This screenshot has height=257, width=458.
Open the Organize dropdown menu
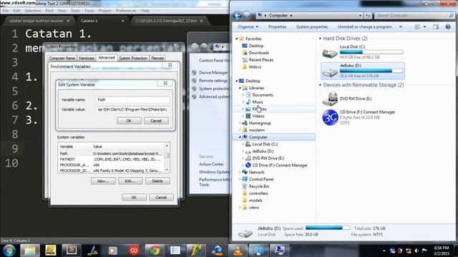[248, 27]
